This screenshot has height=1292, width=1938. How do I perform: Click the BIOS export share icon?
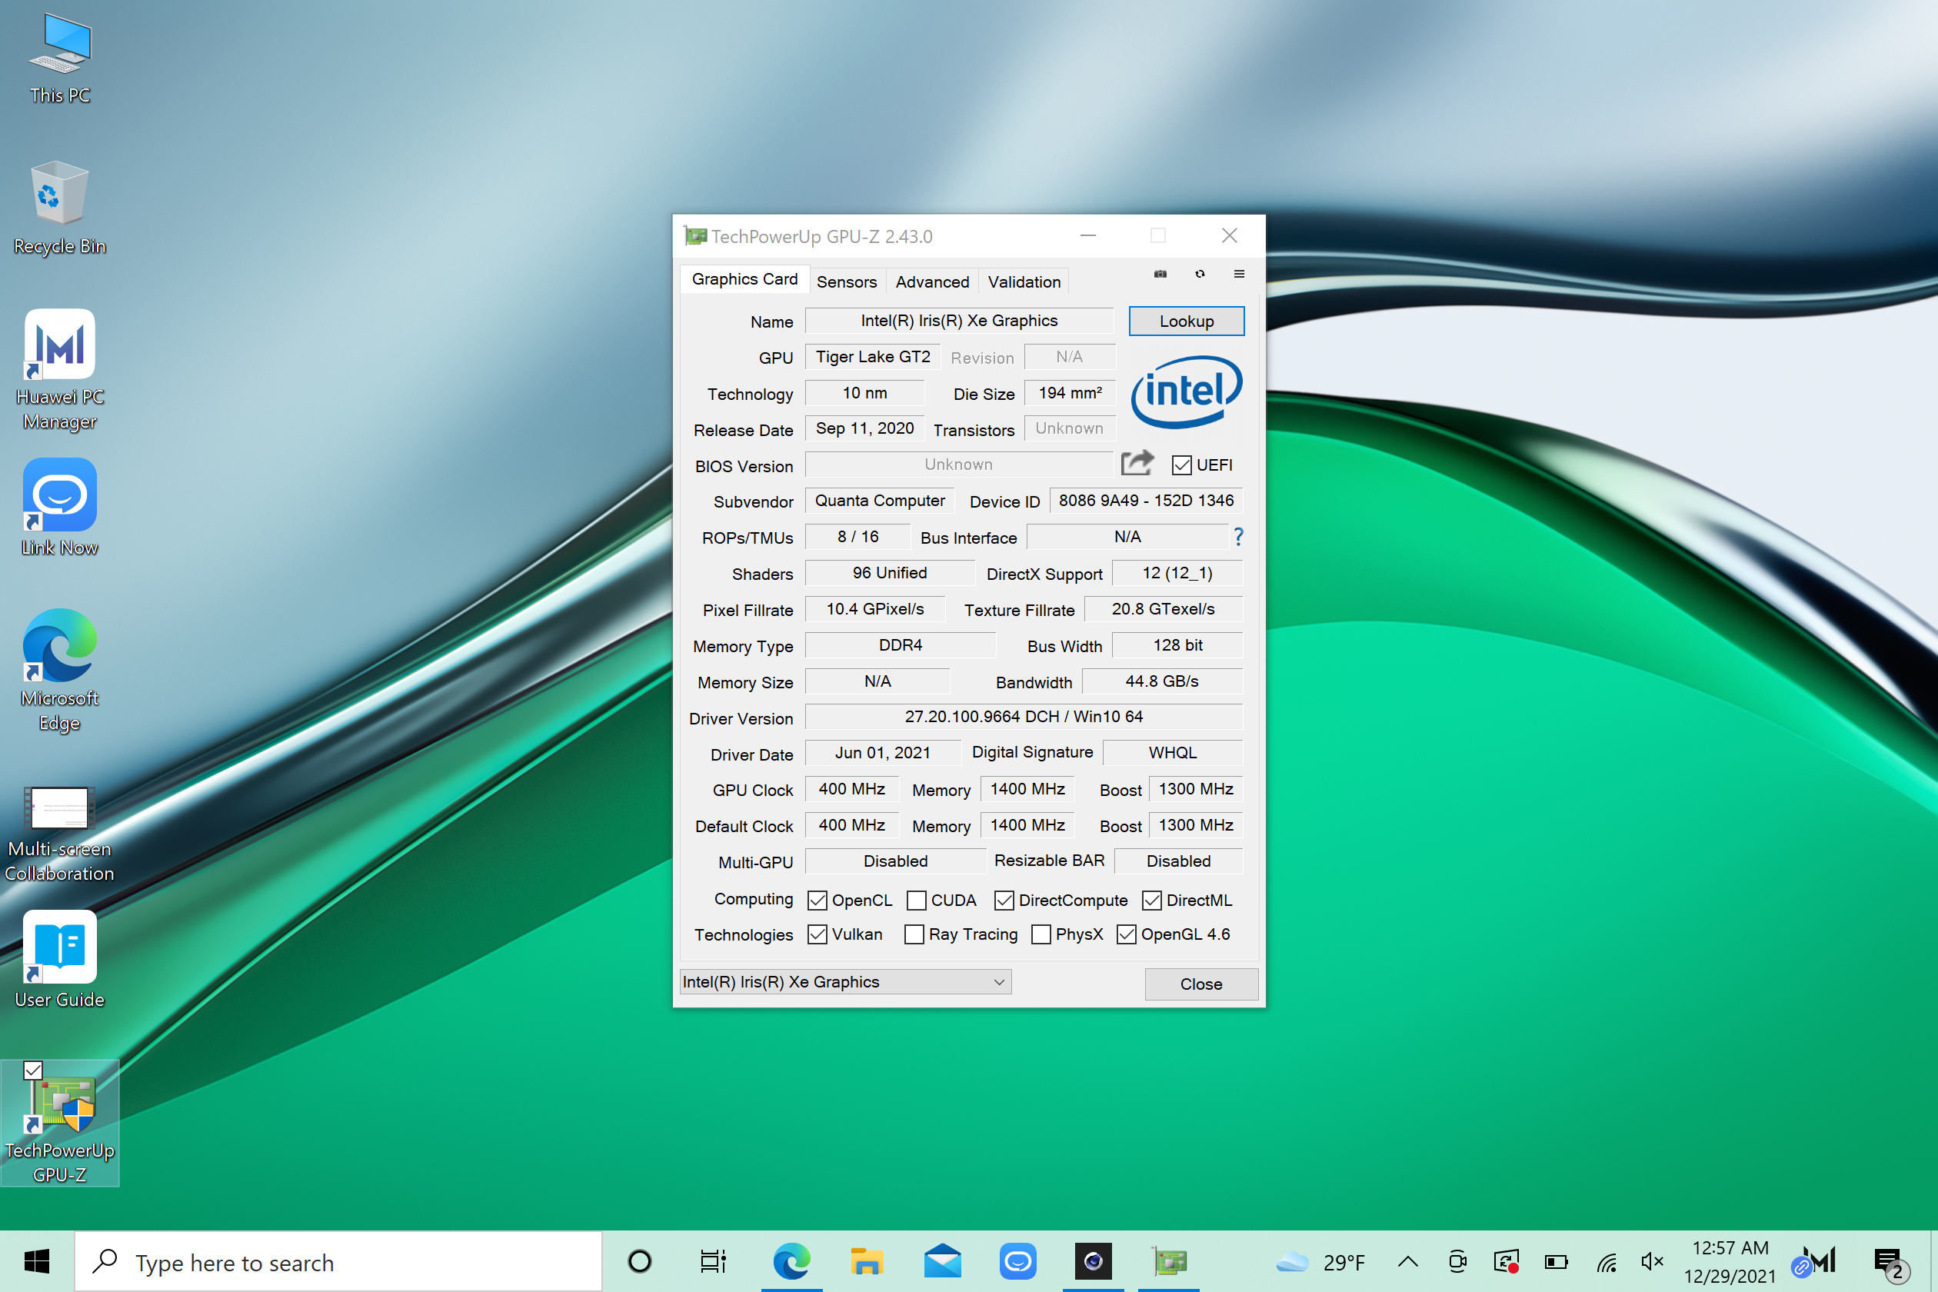(1137, 464)
